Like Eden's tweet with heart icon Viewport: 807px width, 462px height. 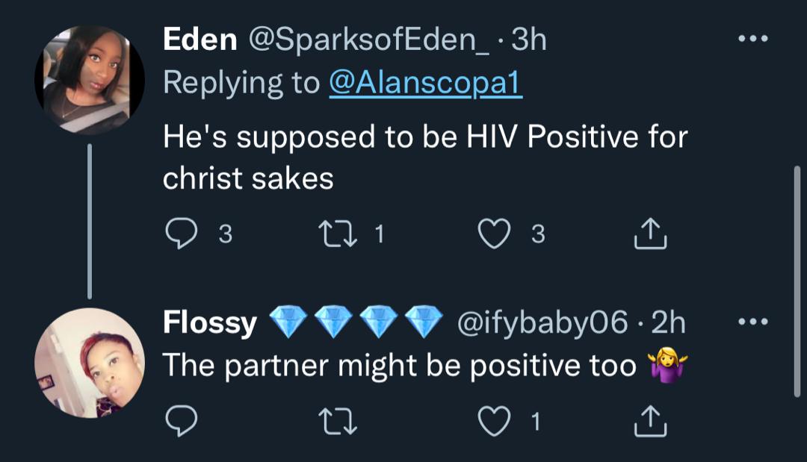494,234
